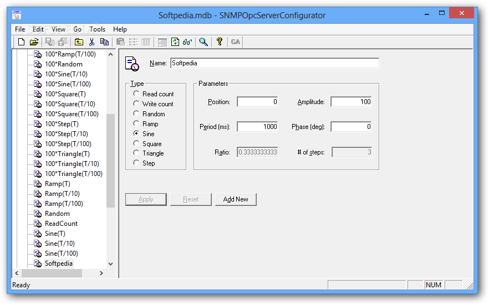Click the grayed Save toolbar icon
Image resolution: width=489 pixels, height=305 pixels.
click(x=49, y=42)
